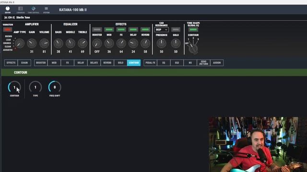Click the Middle knob
Image resolution: width=307 pixels, height=172 pixels.
71,43
